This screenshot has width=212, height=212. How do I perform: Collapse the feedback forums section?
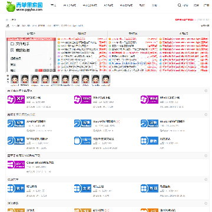[x=206, y=114]
